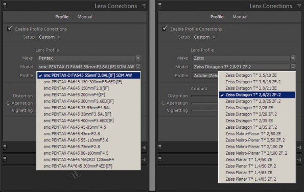Image resolution: width=304 pixels, height=192 pixels.
Task: Choose Zeiss Planar T* 1,4/85 ZE
Action: pos(257,173)
